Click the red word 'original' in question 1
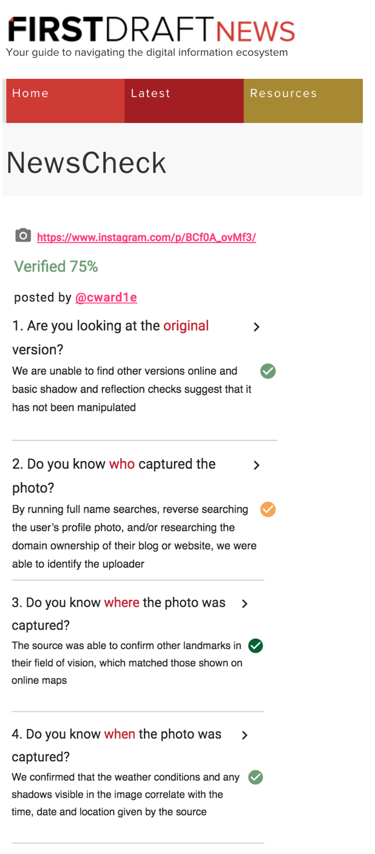Screen dimensions: 375x854 [x=186, y=326]
